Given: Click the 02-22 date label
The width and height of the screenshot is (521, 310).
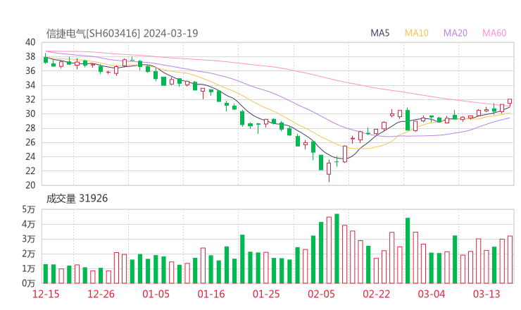Looking at the screenshot, I should click(376, 294).
